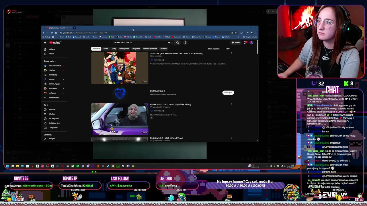Image resolution: width=367 pixels, height=206 pixels.
Task: Open Xbox app from the taskbar
Action: 73,166
